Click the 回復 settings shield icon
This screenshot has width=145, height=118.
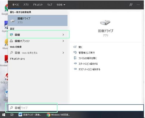(11, 35)
